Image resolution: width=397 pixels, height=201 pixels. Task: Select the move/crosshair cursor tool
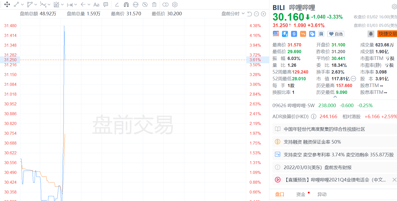point(7,5)
